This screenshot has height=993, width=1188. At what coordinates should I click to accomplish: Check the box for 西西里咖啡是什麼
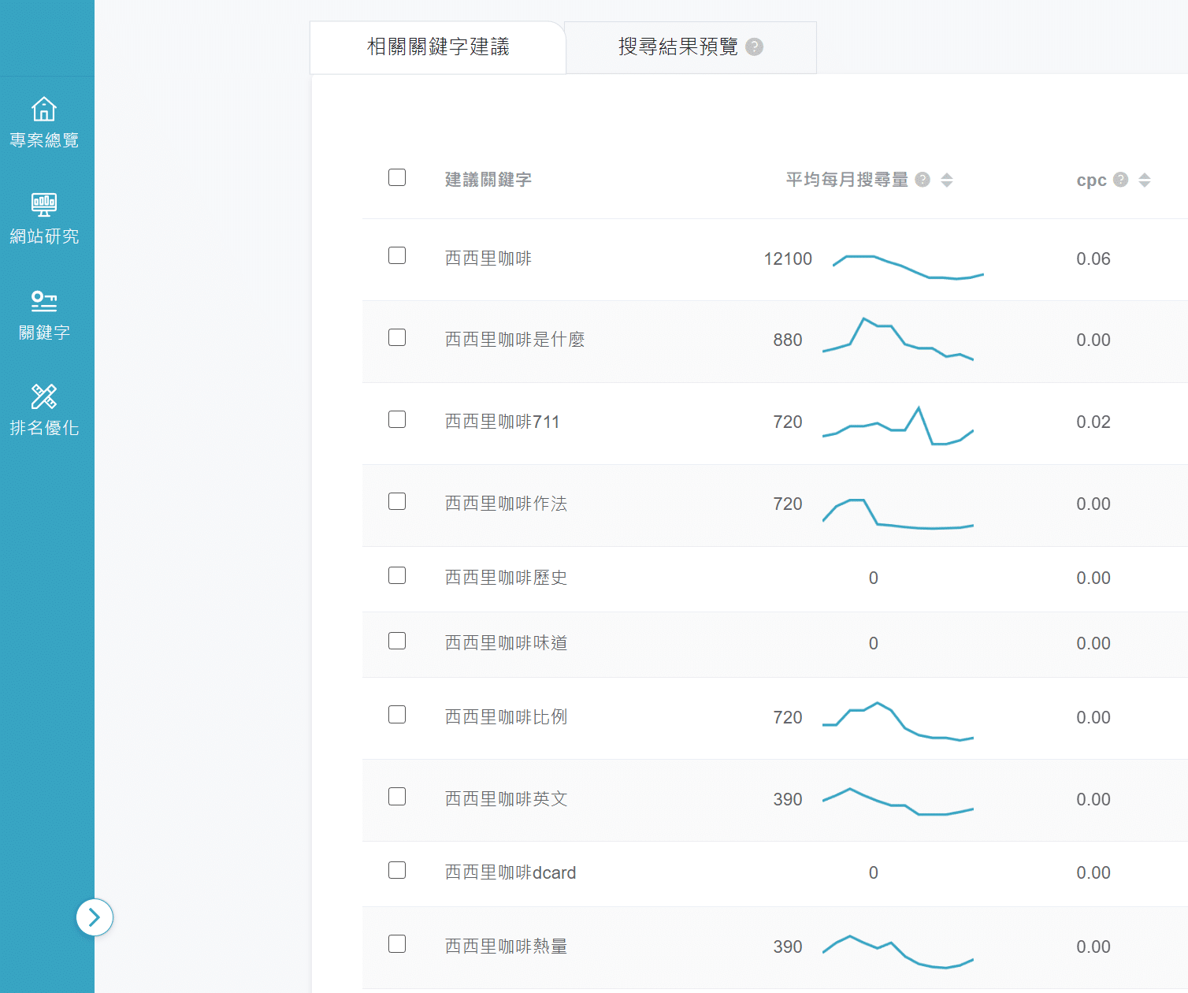pyautogui.click(x=397, y=337)
